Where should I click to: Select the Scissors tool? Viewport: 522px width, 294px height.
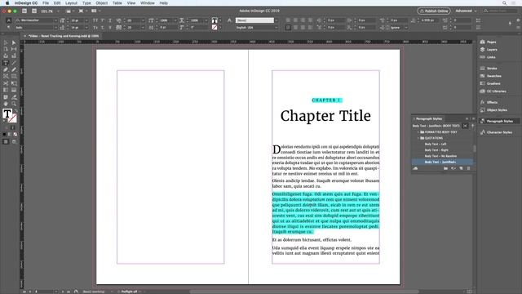click(6, 83)
